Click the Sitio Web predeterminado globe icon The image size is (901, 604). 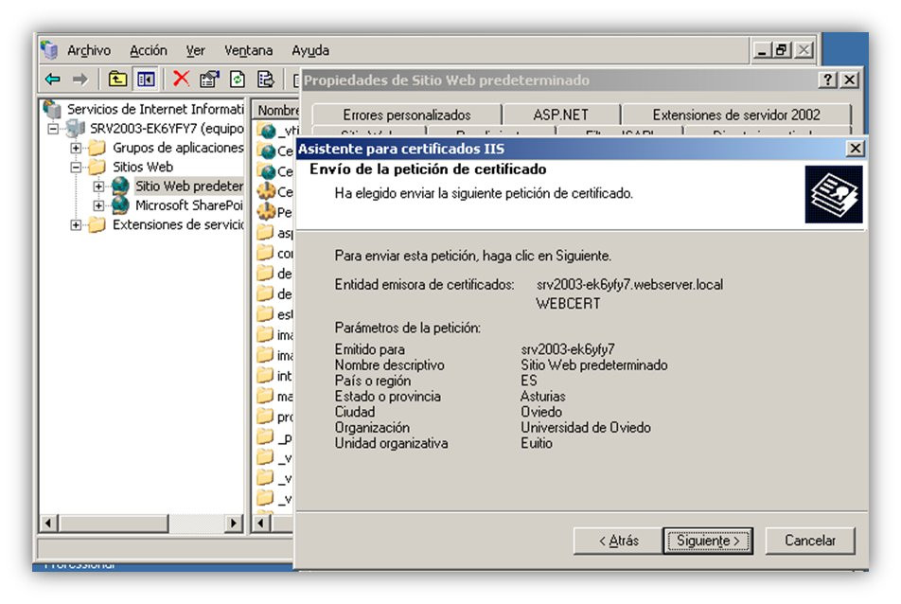tap(120, 186)
